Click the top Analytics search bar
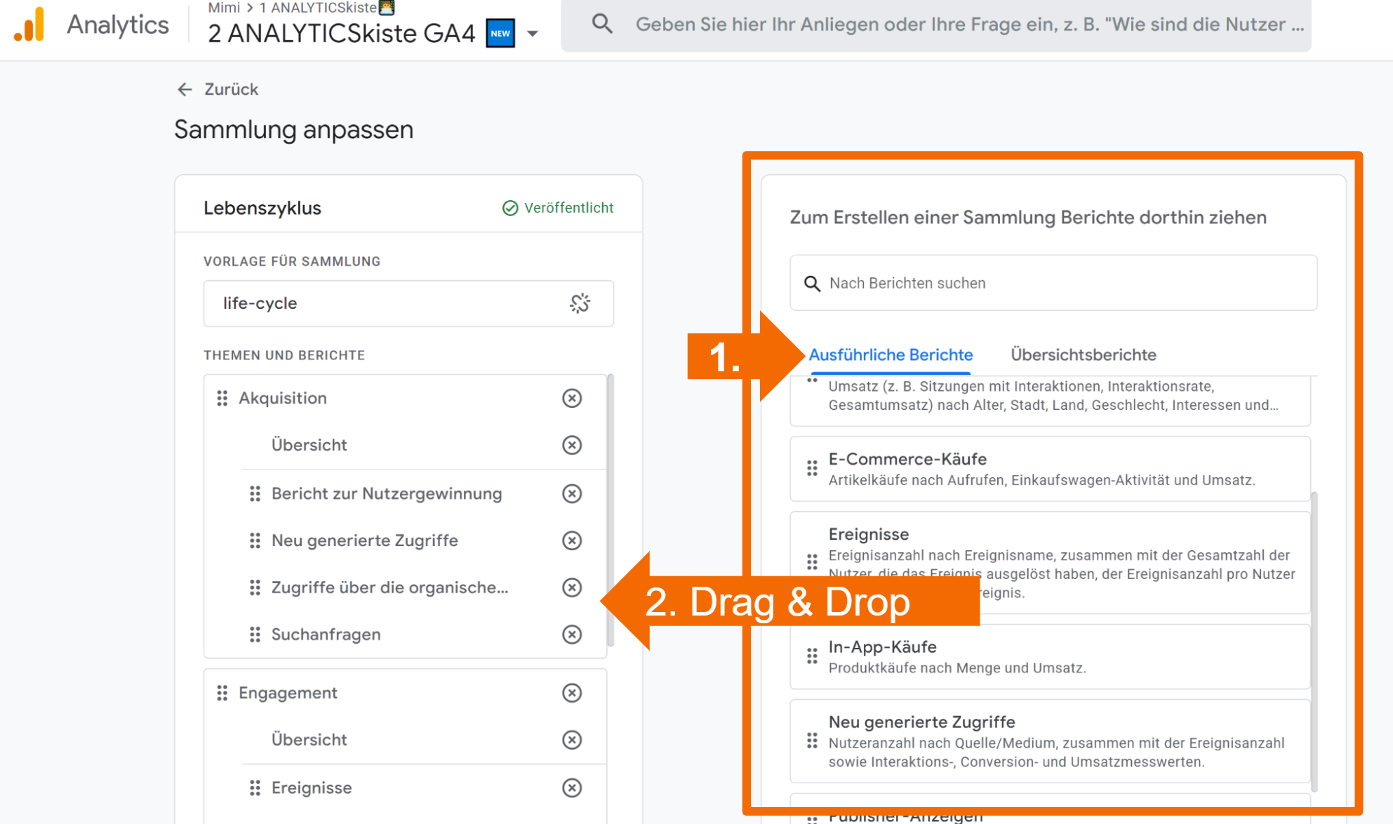This screenshot has height=824, width=1393. click(968, 25)
